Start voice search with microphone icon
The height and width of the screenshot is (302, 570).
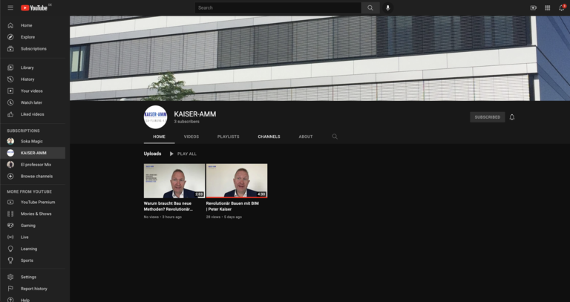point(388,7)
